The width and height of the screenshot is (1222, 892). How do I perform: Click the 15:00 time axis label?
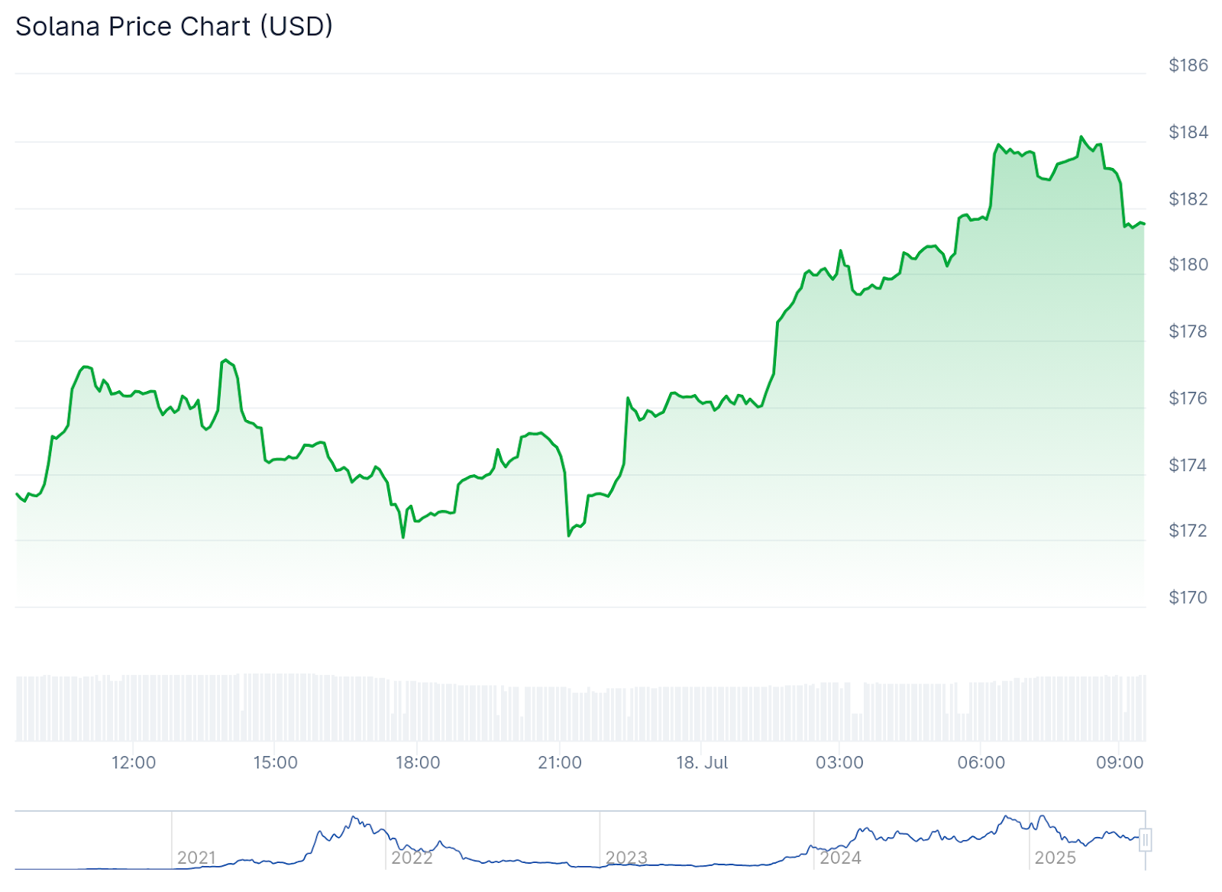tap(276, 762)
